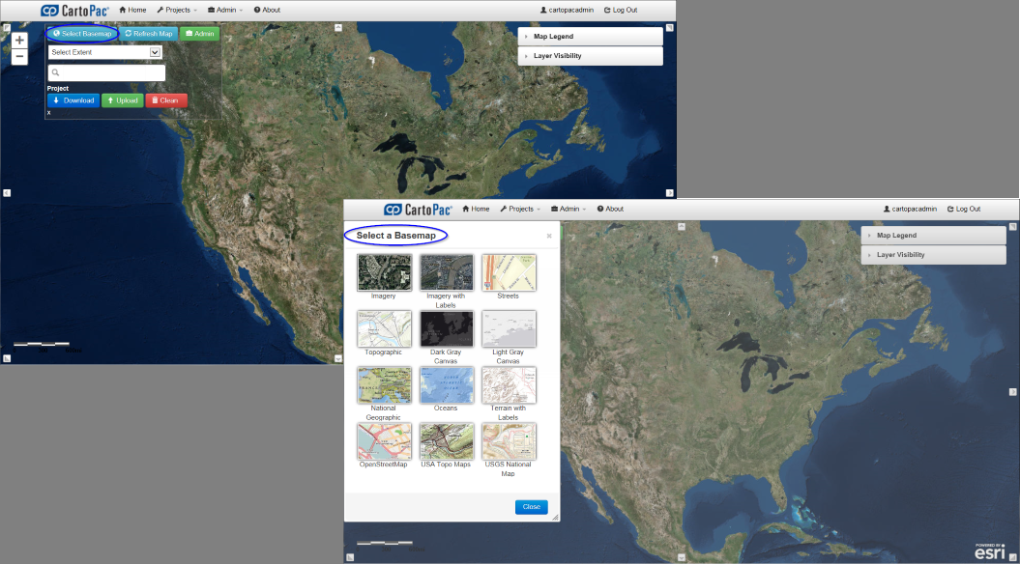Click the Close button on the basemap dialog
The height and width of the screenshot is (564, 1020).
(531, 506)
